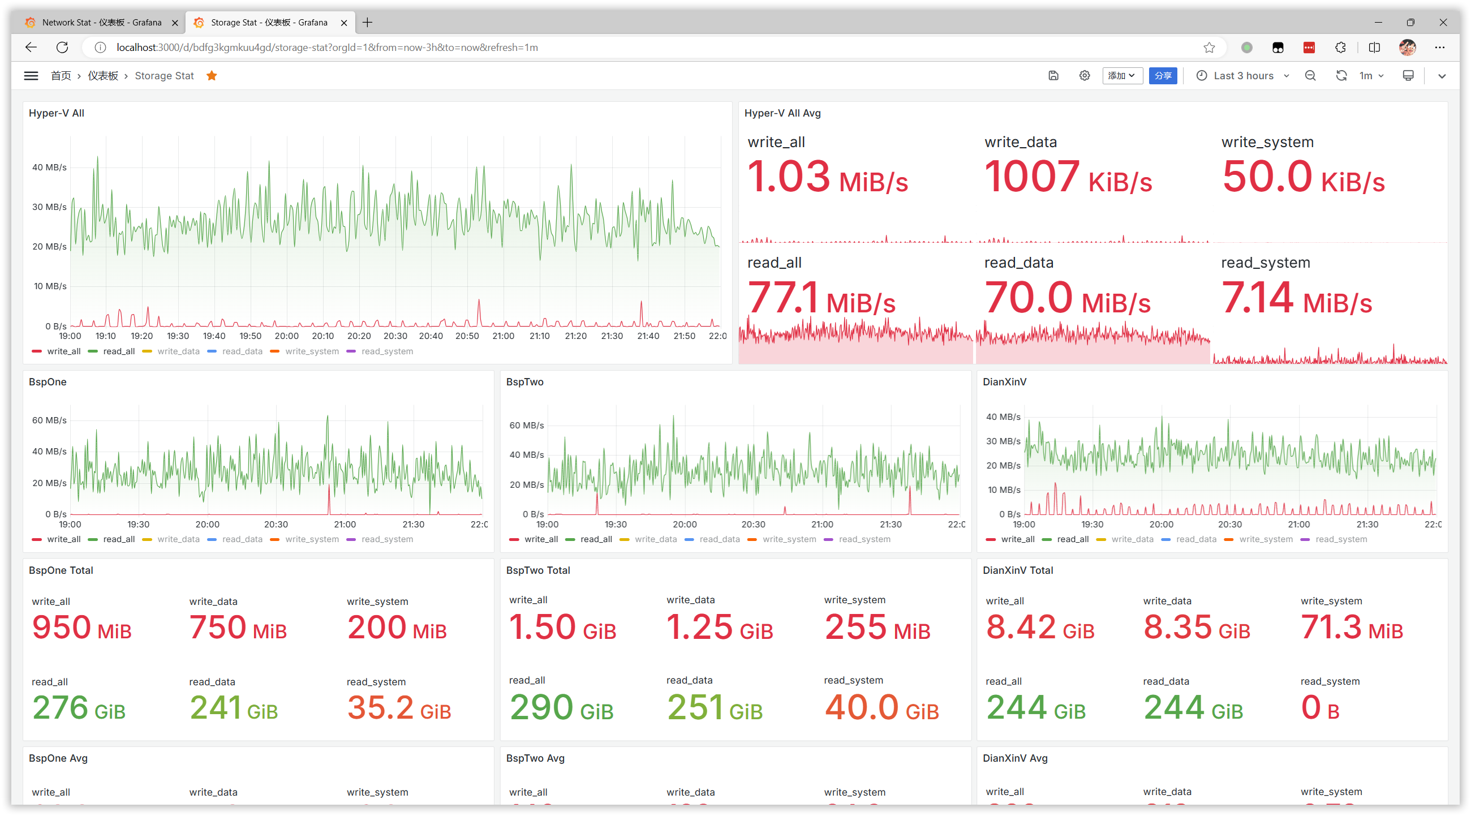Toggle read_system series in Hyper-V All legend

pos(387,351)
